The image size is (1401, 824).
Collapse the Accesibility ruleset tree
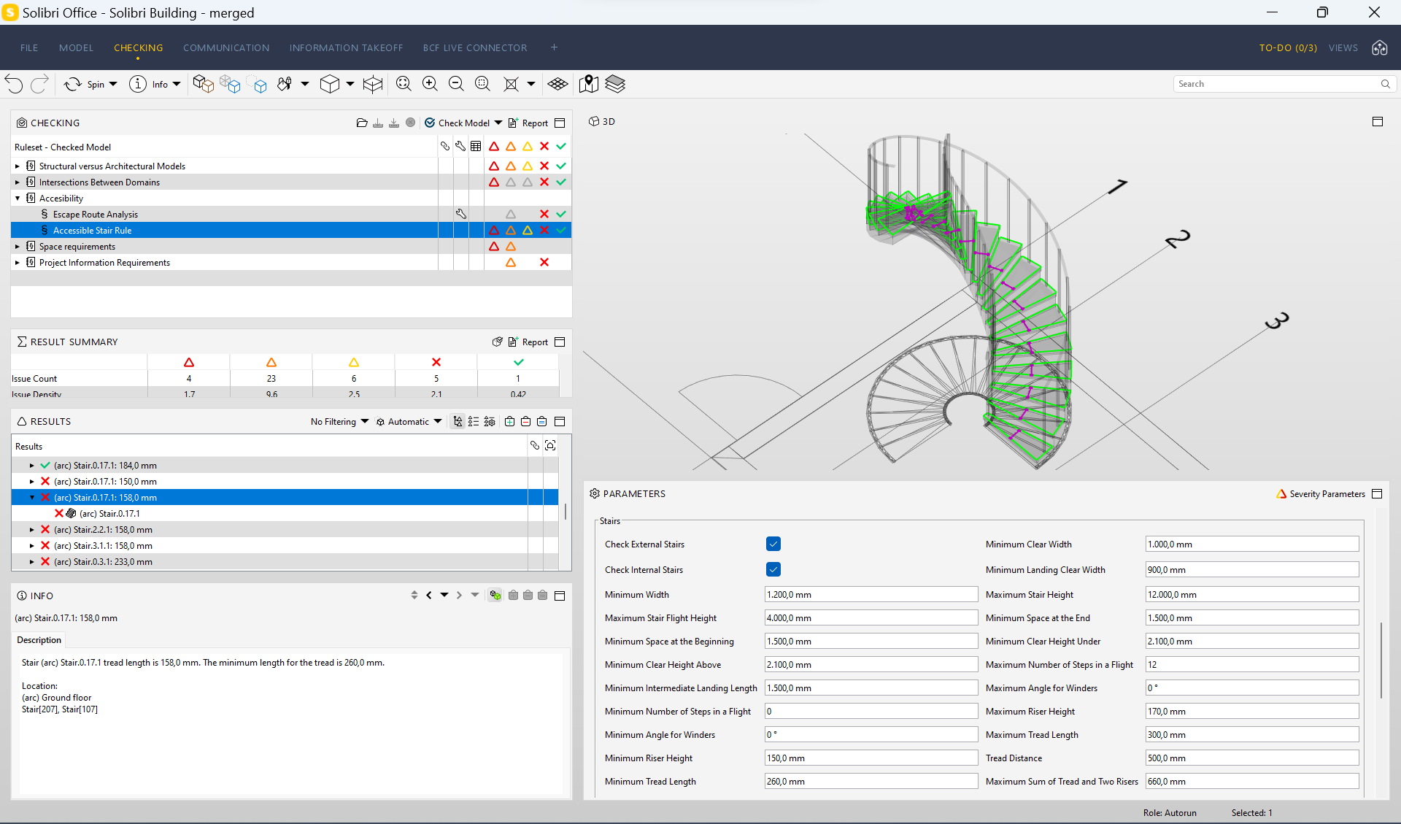click(18, 199)
